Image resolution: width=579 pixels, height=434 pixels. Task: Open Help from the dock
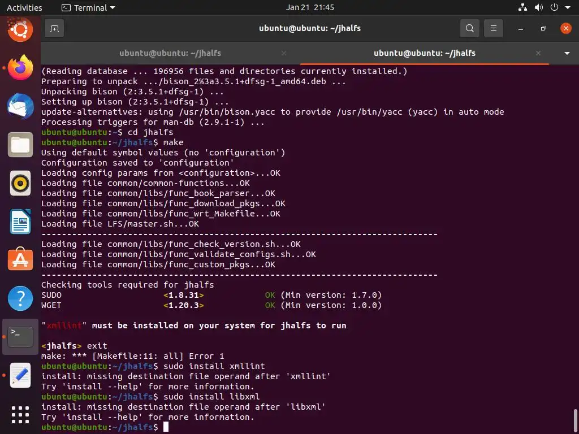20,298
